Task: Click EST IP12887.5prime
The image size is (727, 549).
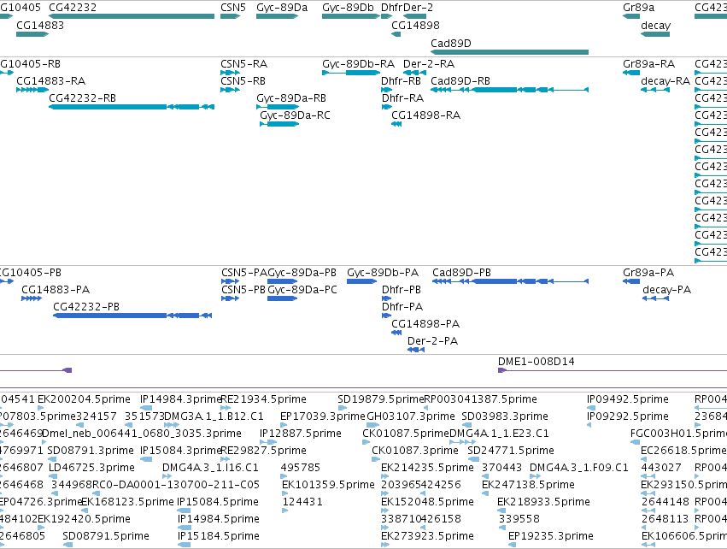Action: pos(301,434)
